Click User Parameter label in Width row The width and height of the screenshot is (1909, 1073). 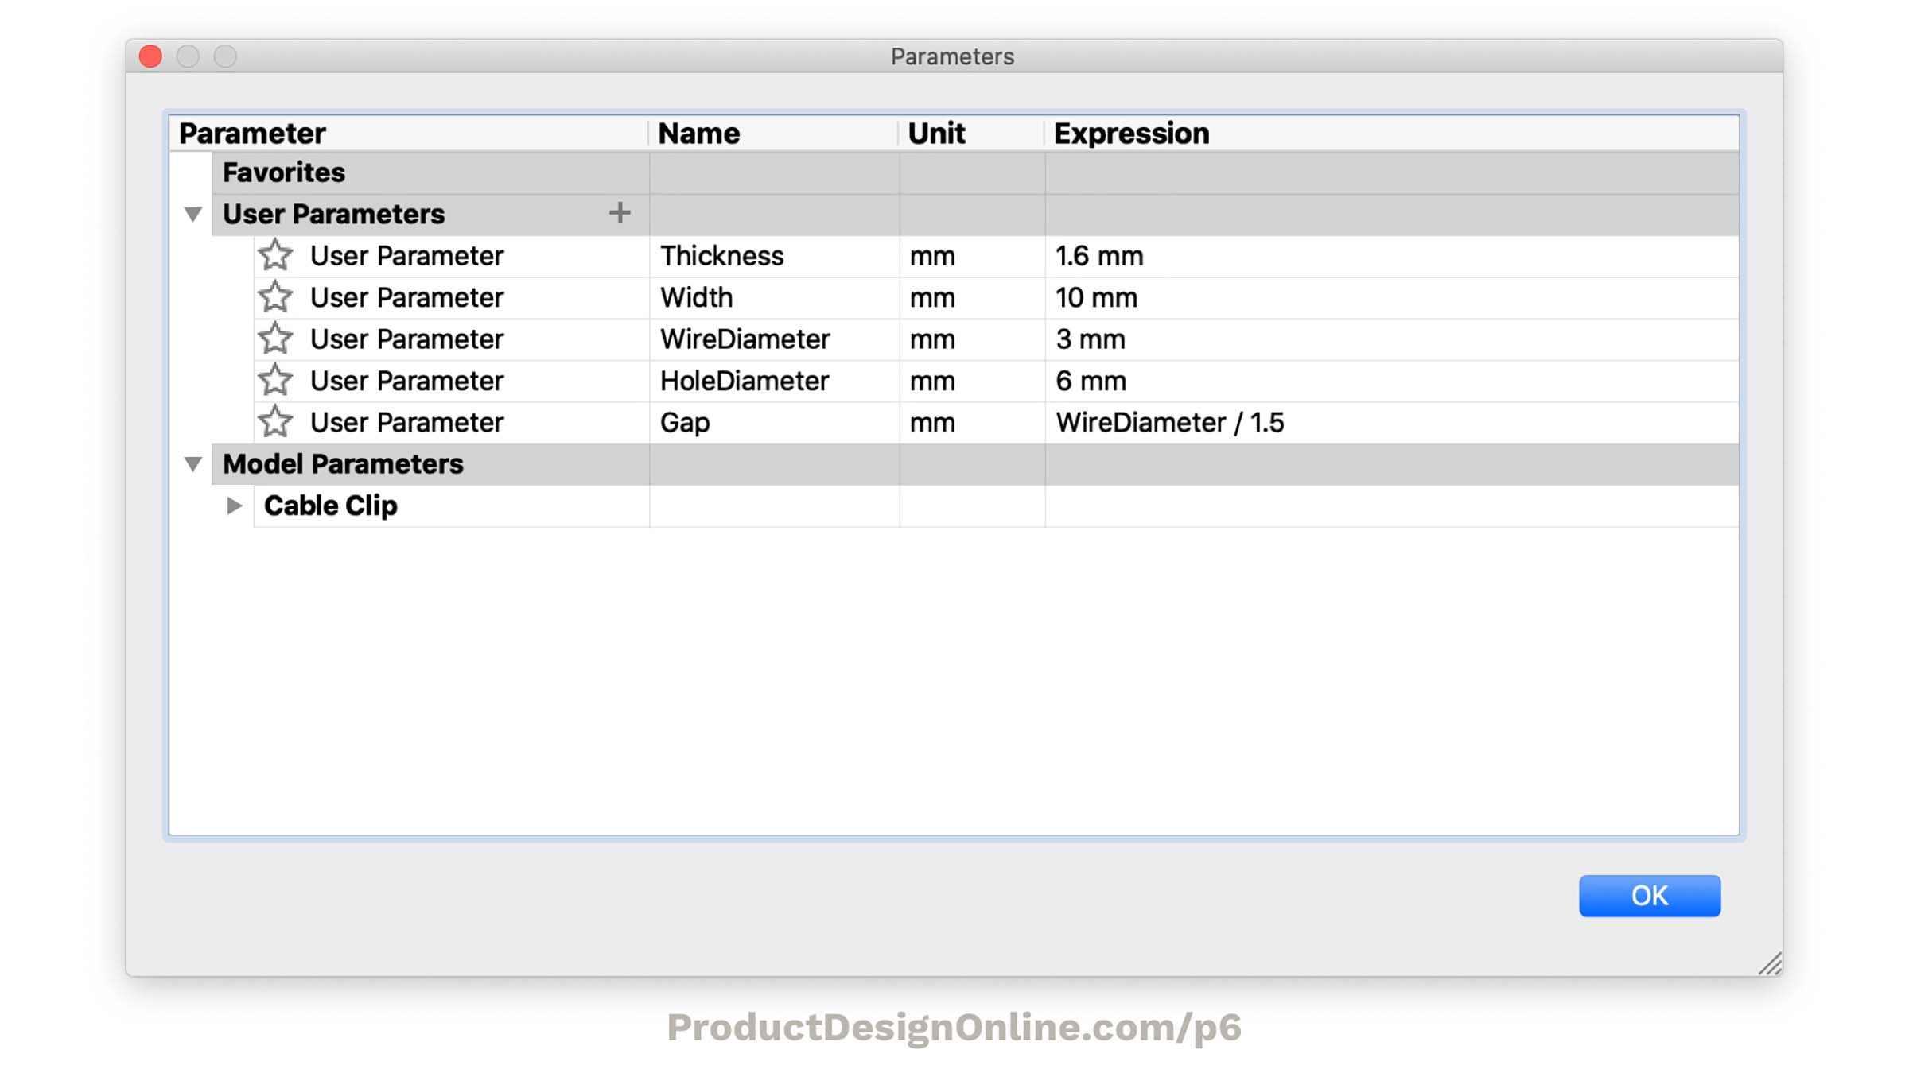point(406,298)
